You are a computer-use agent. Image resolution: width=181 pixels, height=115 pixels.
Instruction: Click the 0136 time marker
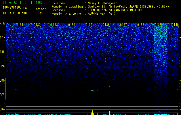106,25
